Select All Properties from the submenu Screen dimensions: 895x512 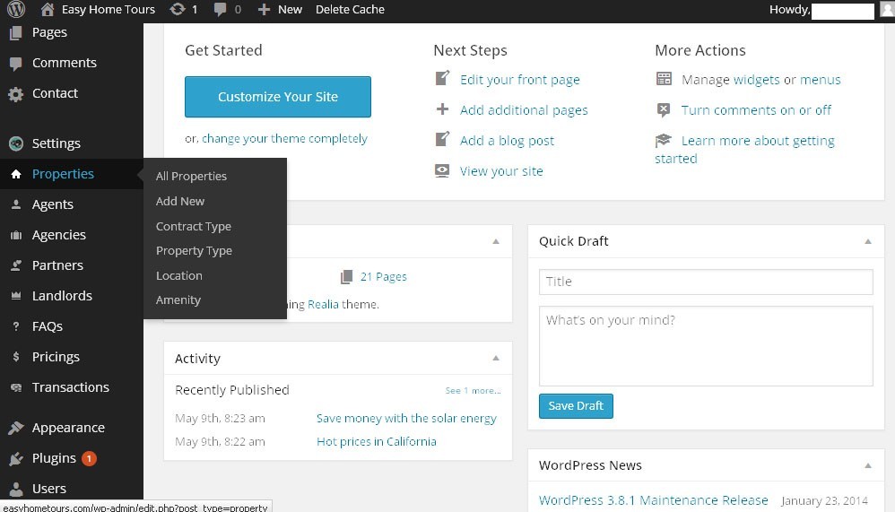pos(191,177)
